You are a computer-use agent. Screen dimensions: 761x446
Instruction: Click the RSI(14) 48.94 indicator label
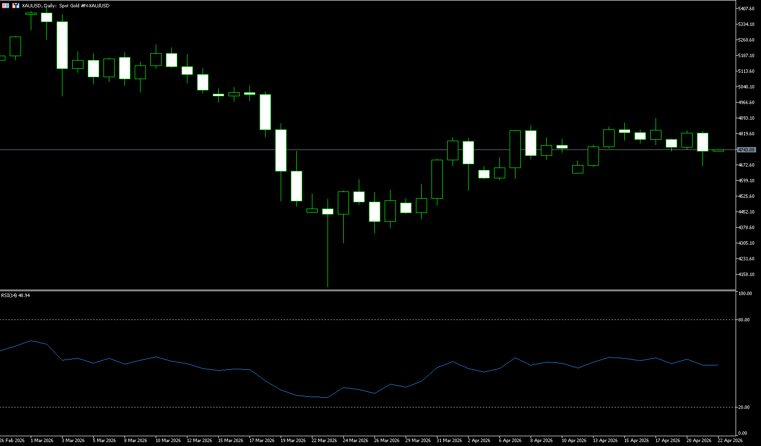click(x=15, y=296)
